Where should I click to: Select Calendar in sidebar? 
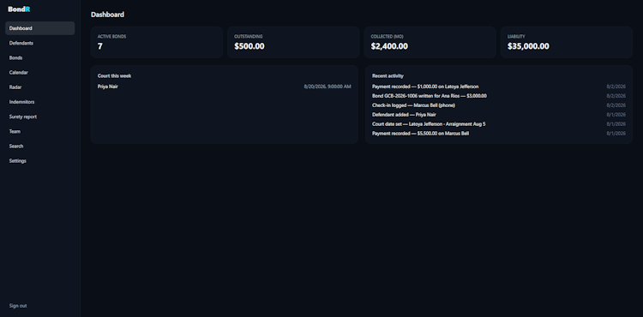click(39, 73)
